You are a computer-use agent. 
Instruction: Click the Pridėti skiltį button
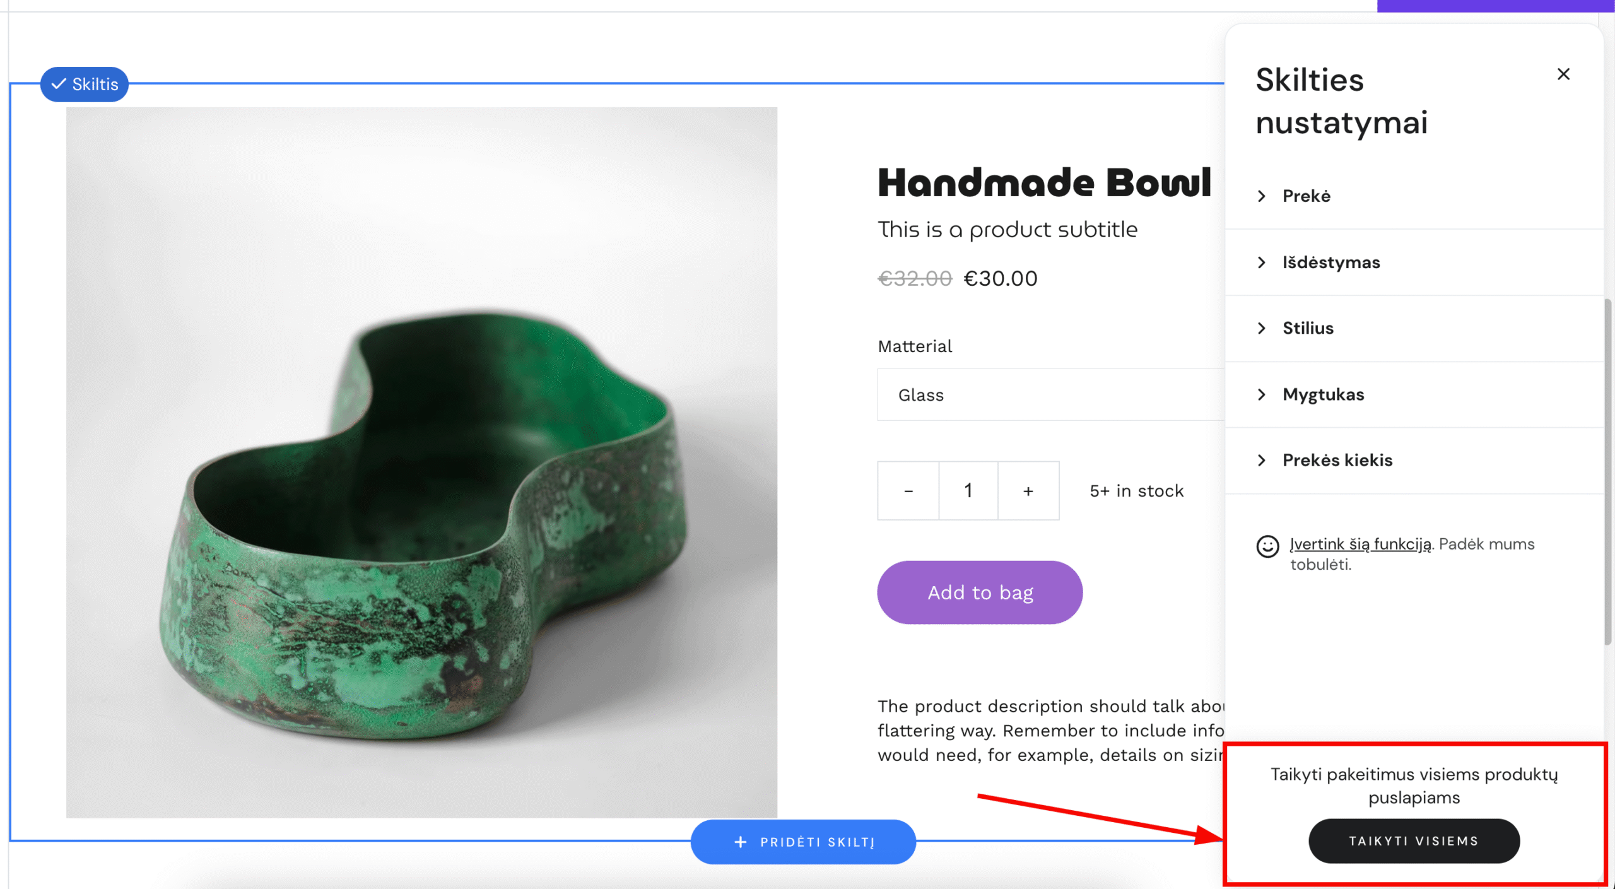coord(803,842)
